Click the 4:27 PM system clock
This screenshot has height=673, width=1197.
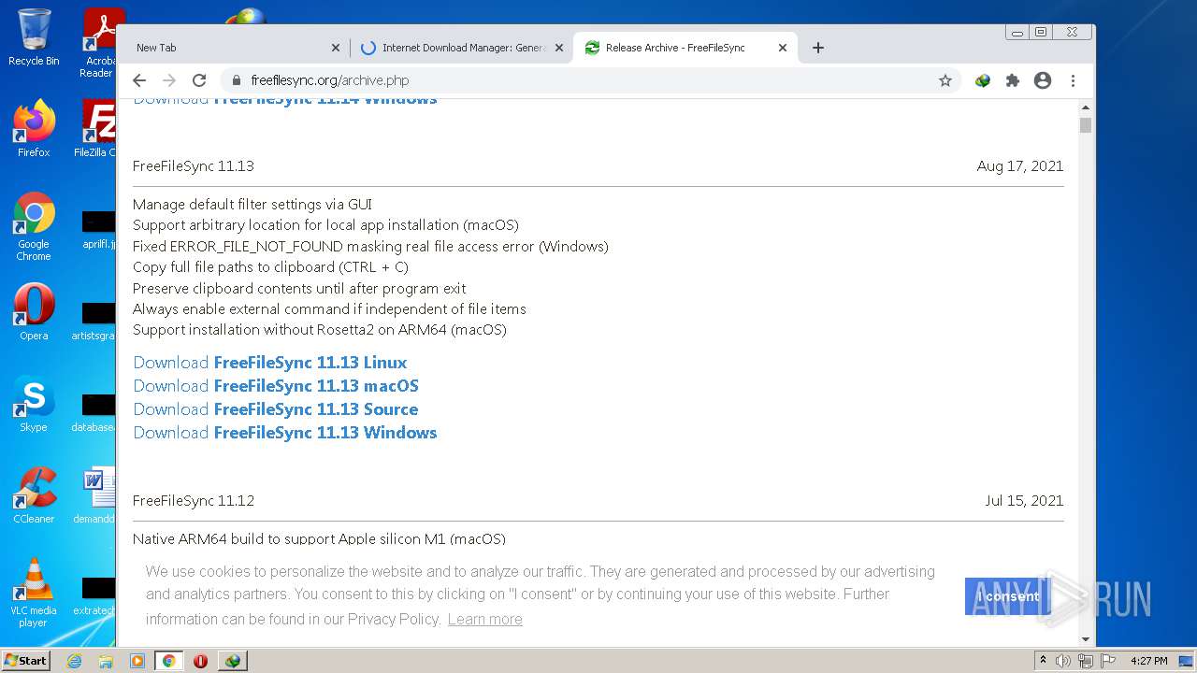[x=1149, y=661]
